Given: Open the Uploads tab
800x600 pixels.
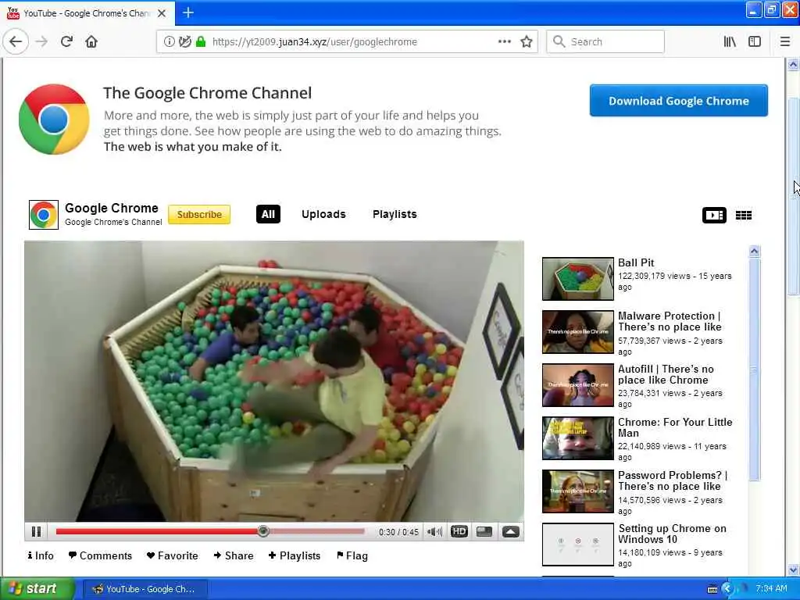Looking at the screenshot, I should (323, 214).
